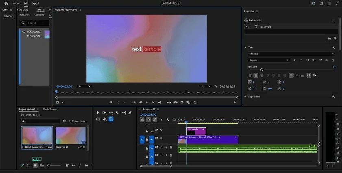Switch to the Export tab
342x173 pixels.
35,3
